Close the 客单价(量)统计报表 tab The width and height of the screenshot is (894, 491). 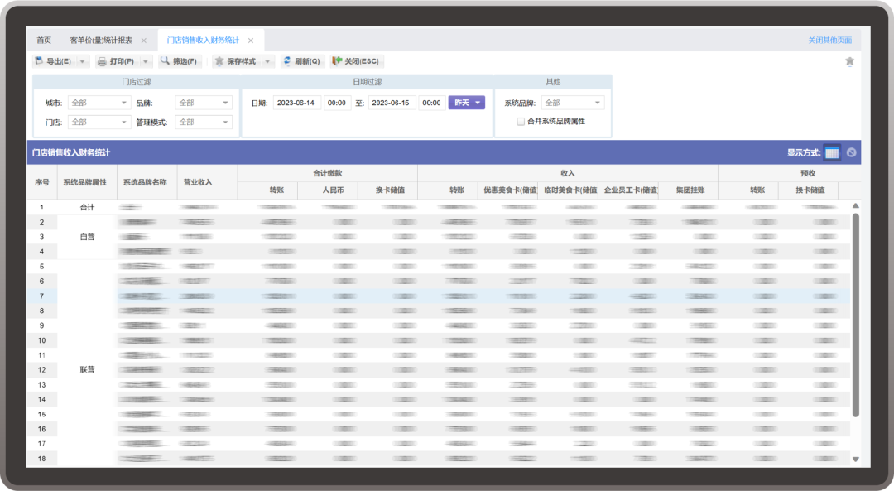coord(144,41)
